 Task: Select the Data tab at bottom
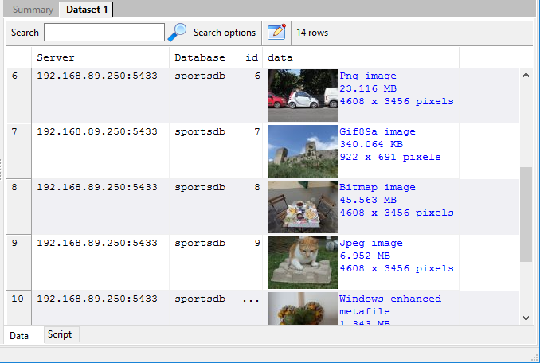pyautogui.click(x=19, y=335)
